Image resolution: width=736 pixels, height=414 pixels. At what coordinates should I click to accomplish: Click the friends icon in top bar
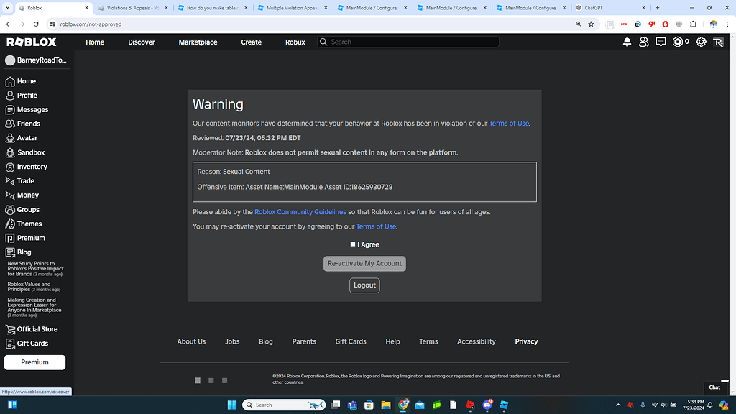pos(643,42)
